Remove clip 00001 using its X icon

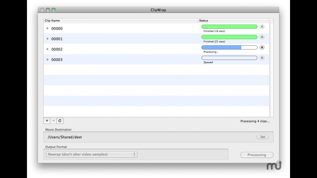(x=262, y=37)
